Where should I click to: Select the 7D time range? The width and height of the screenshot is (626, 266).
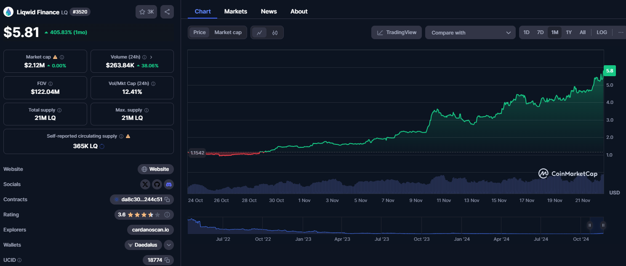coord(540,32)
